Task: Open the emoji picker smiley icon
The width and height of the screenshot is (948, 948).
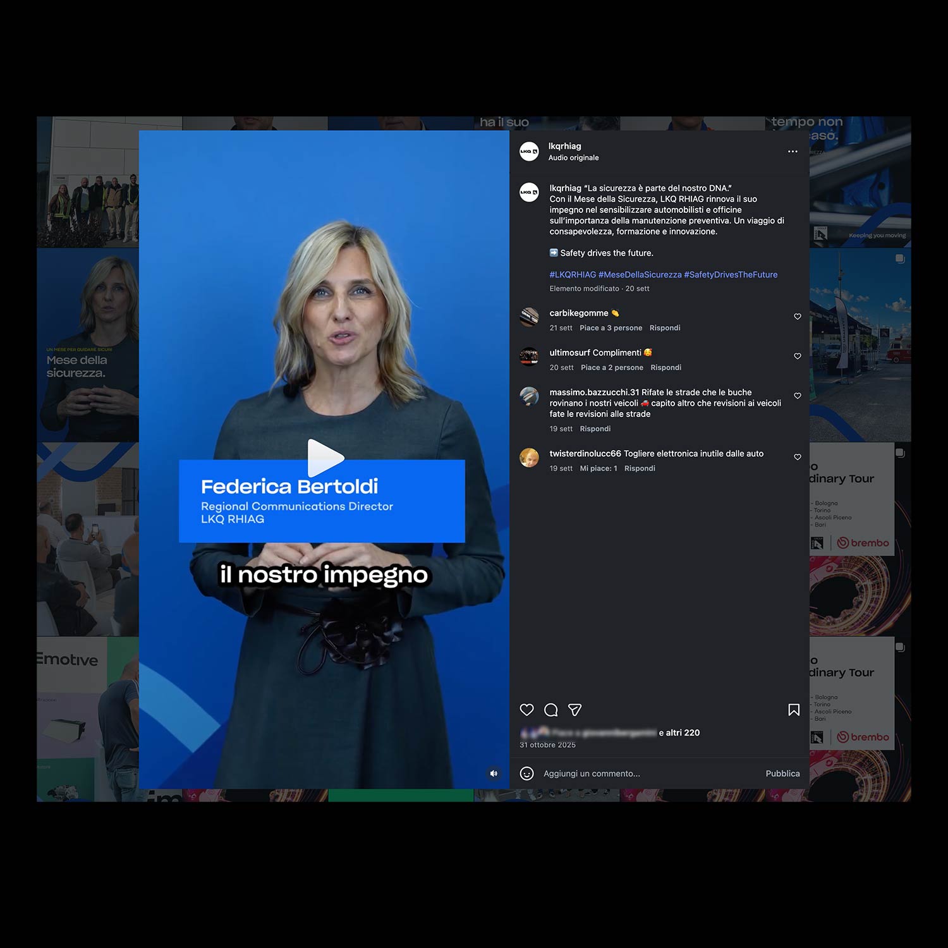Action: click(x=527, y=774)
